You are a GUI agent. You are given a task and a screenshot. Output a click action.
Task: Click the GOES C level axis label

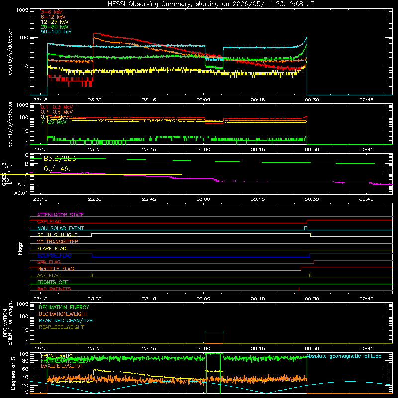pos(27,155)
